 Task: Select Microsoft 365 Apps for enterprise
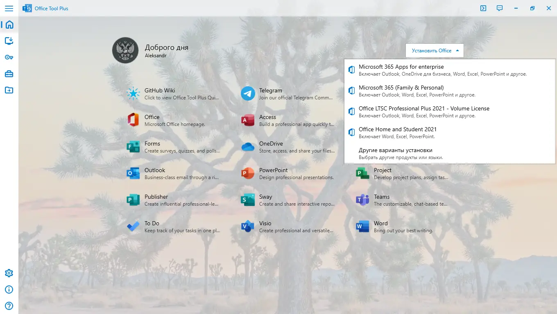450,70
